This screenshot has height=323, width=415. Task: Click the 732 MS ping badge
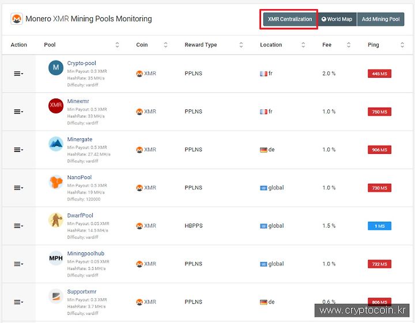click(379, 264)
